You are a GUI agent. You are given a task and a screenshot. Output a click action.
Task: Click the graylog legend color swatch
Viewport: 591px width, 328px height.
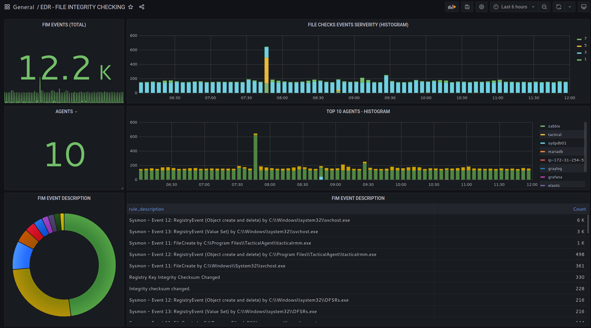tap(543, 169)
